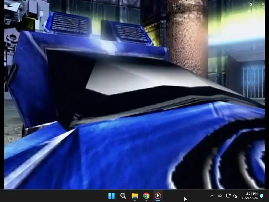Select the Media Player taskbar icon
The image size is (269, 202).
coord(158,196)
